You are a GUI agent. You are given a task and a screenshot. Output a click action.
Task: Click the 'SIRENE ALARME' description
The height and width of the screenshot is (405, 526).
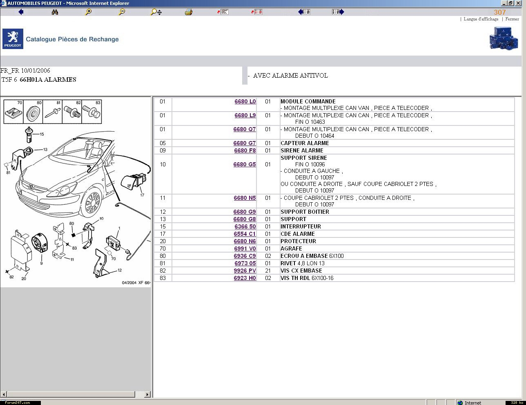coord(302,150)
